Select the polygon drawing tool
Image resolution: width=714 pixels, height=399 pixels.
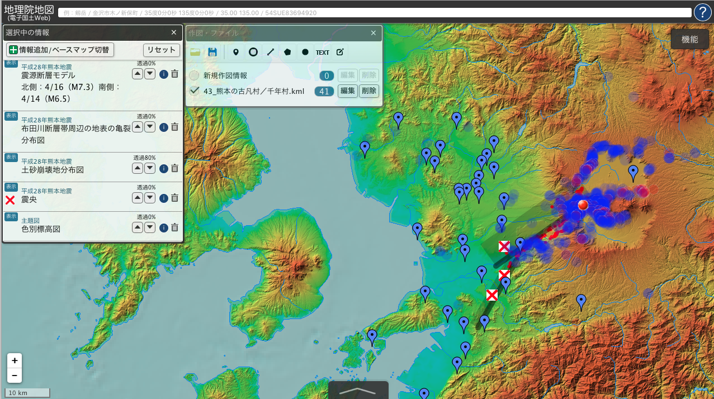(x=287, y=52)
